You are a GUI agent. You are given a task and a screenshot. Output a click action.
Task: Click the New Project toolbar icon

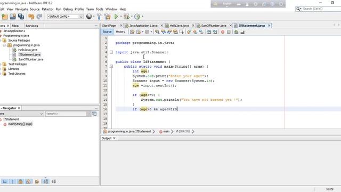[5, 17]
